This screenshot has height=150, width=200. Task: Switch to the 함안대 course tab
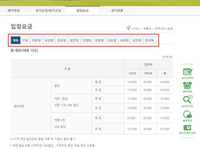click(x=74, y=40)
